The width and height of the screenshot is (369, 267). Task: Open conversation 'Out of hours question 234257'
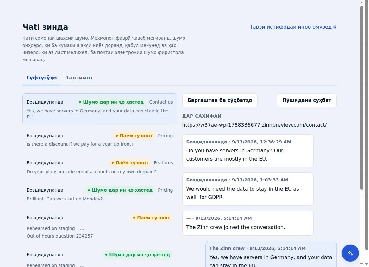100,226
